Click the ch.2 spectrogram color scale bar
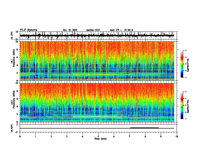Viewport: 199px width, 153px height. tap(182, 105)
